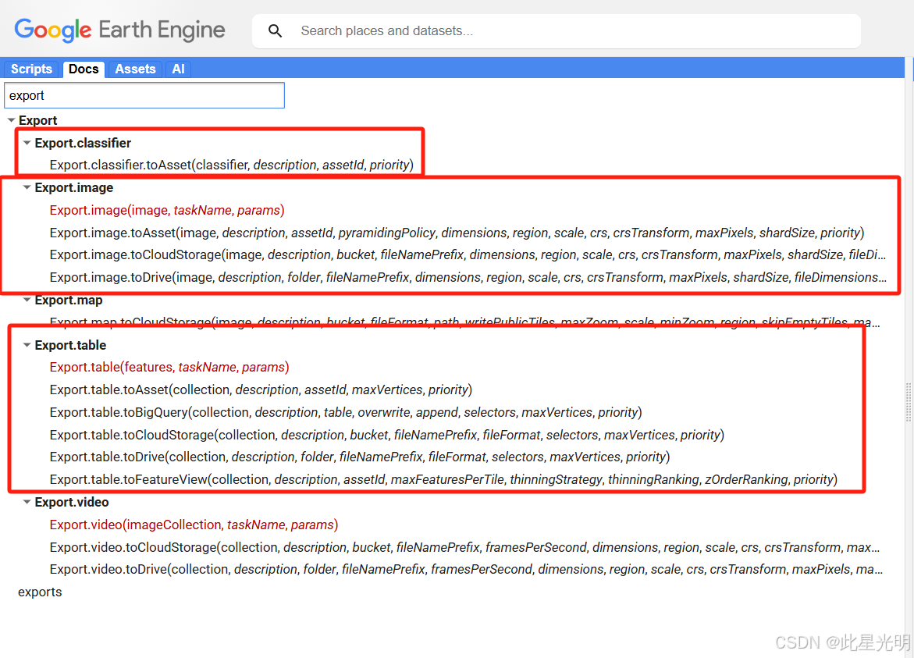Open Export.video.toCloudStorage documentation

point(464,547)
